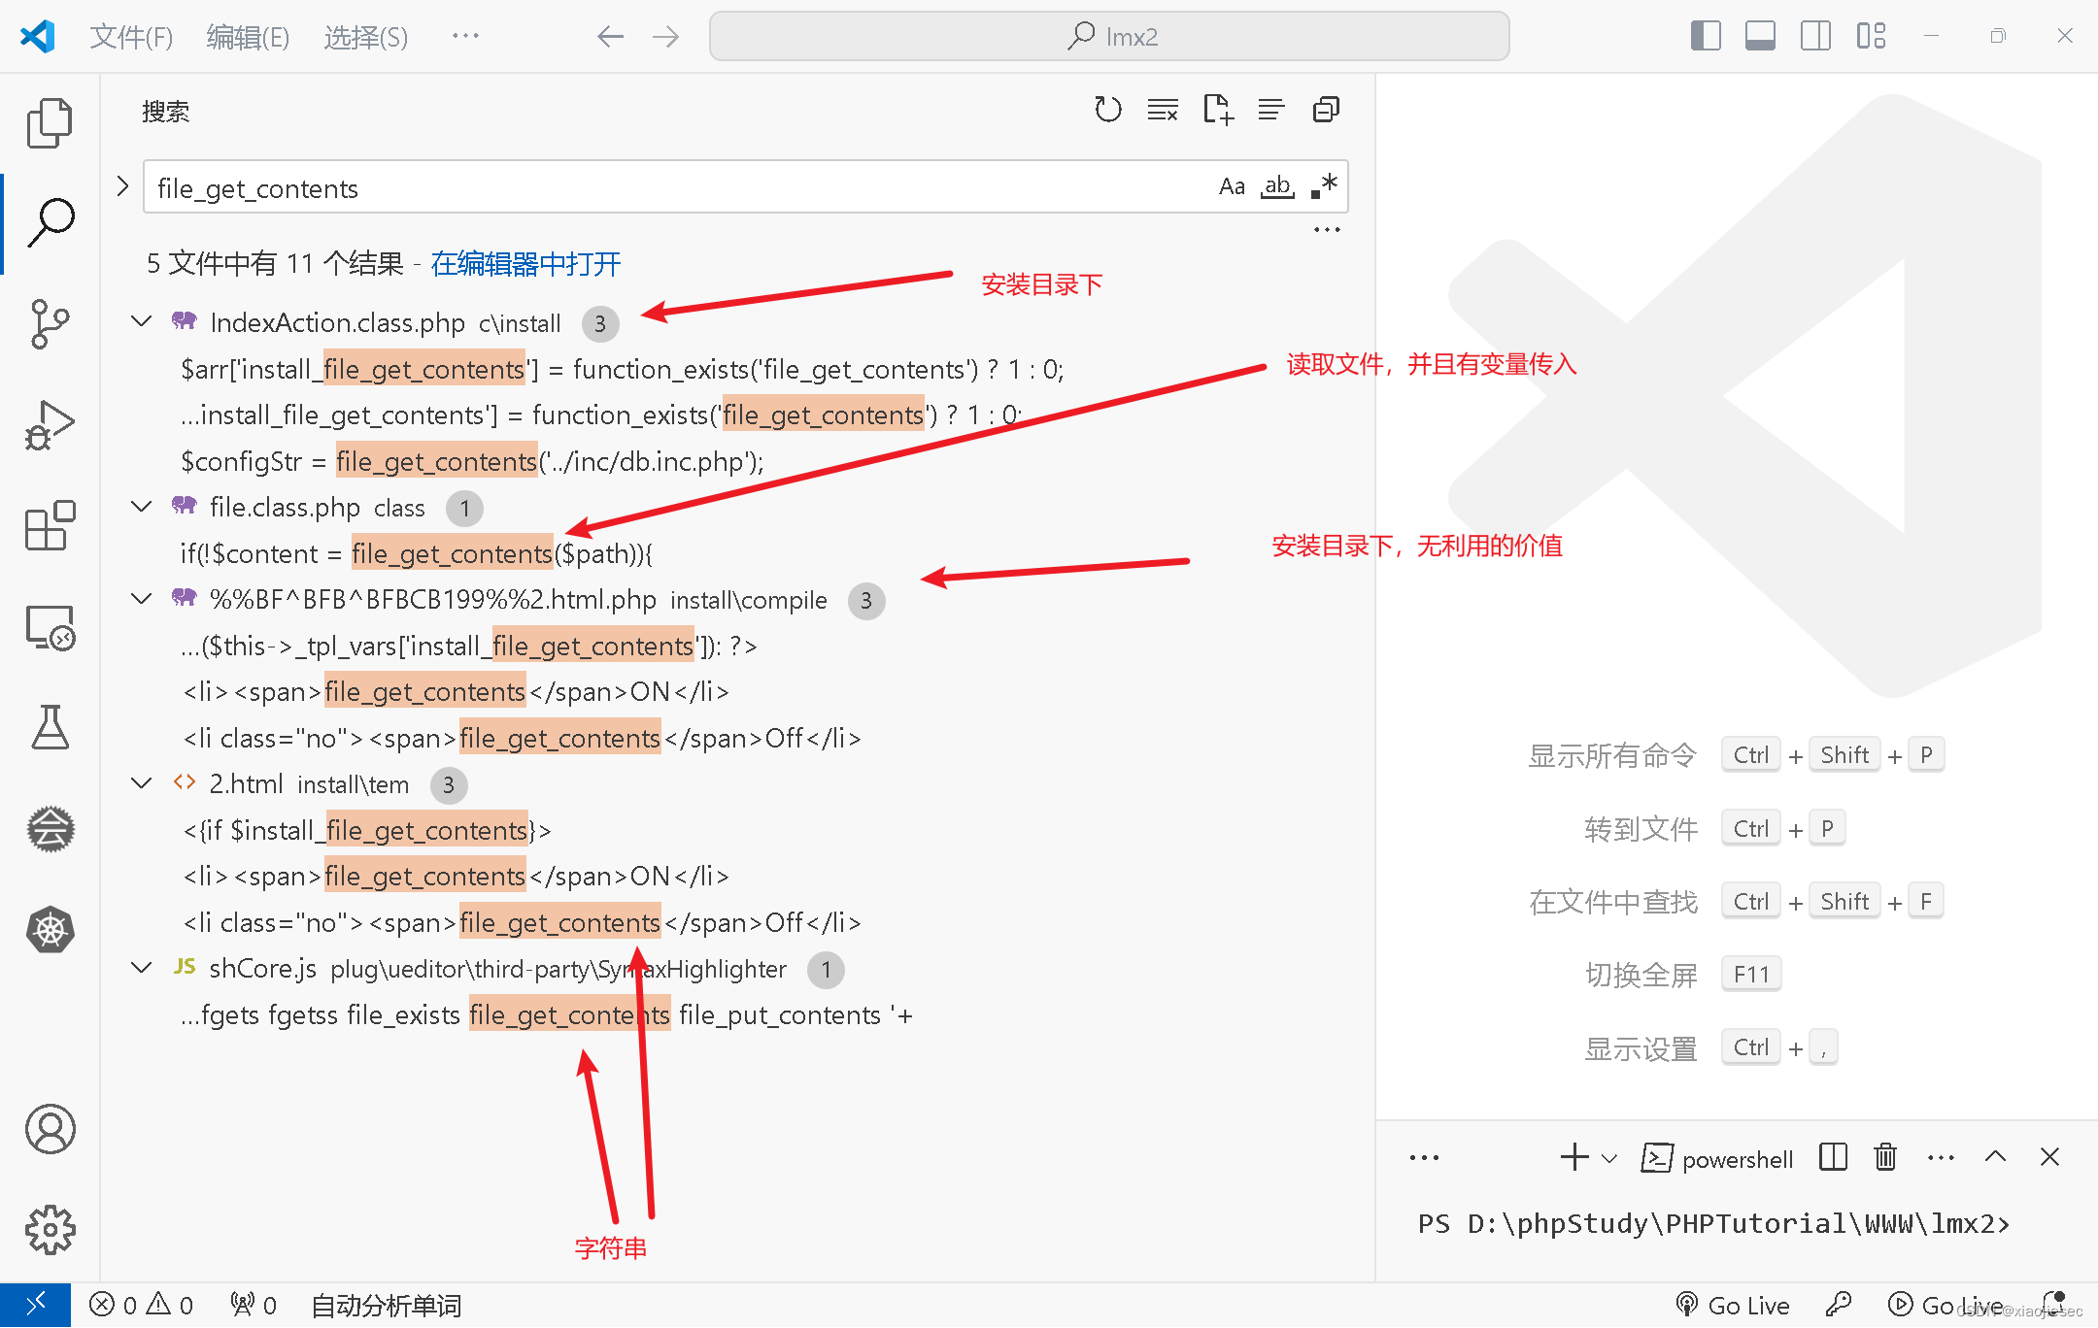Open the Run and Debug view

point(50,424)
